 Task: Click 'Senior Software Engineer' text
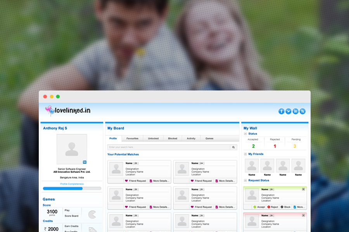tap(72, 169)
